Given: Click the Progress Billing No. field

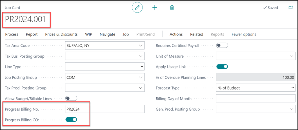Looking at the screenshot, I should coord(104,109).
